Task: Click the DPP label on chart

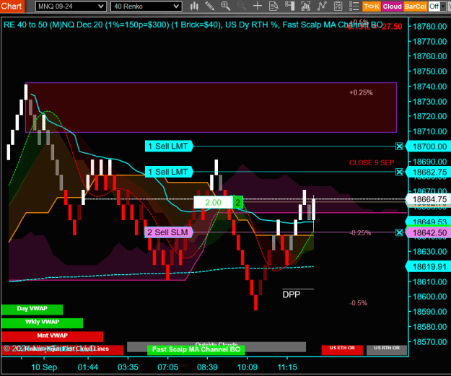Action: (292, 294)
